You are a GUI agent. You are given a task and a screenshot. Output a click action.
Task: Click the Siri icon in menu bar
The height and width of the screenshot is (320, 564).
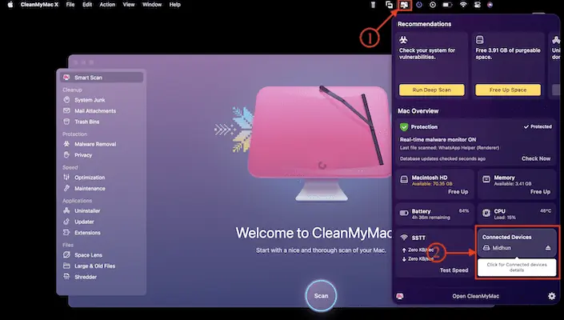click(x=490, y=5)
